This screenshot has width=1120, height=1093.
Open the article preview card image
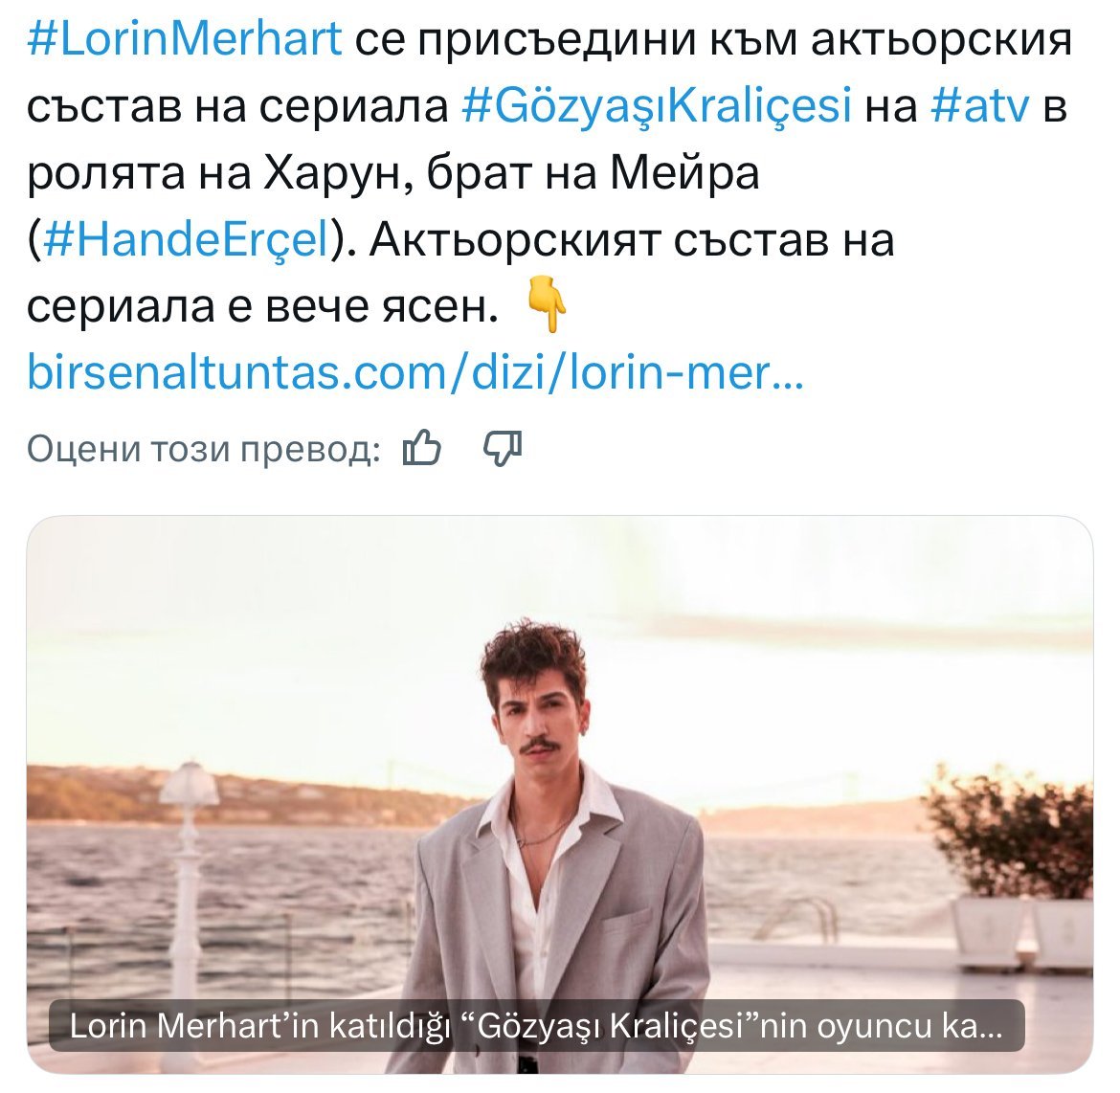click(x=560, y=794)
